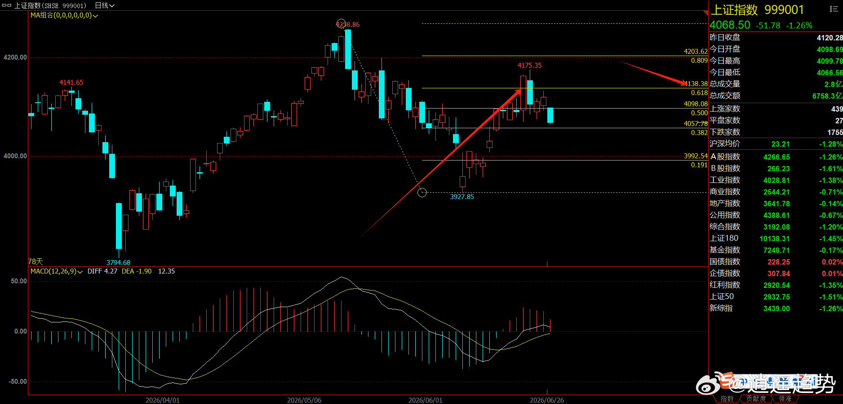This screenshot has height=404, width=843.
Task: Click the 3992.54 retracement price
Action: [696, 156]
